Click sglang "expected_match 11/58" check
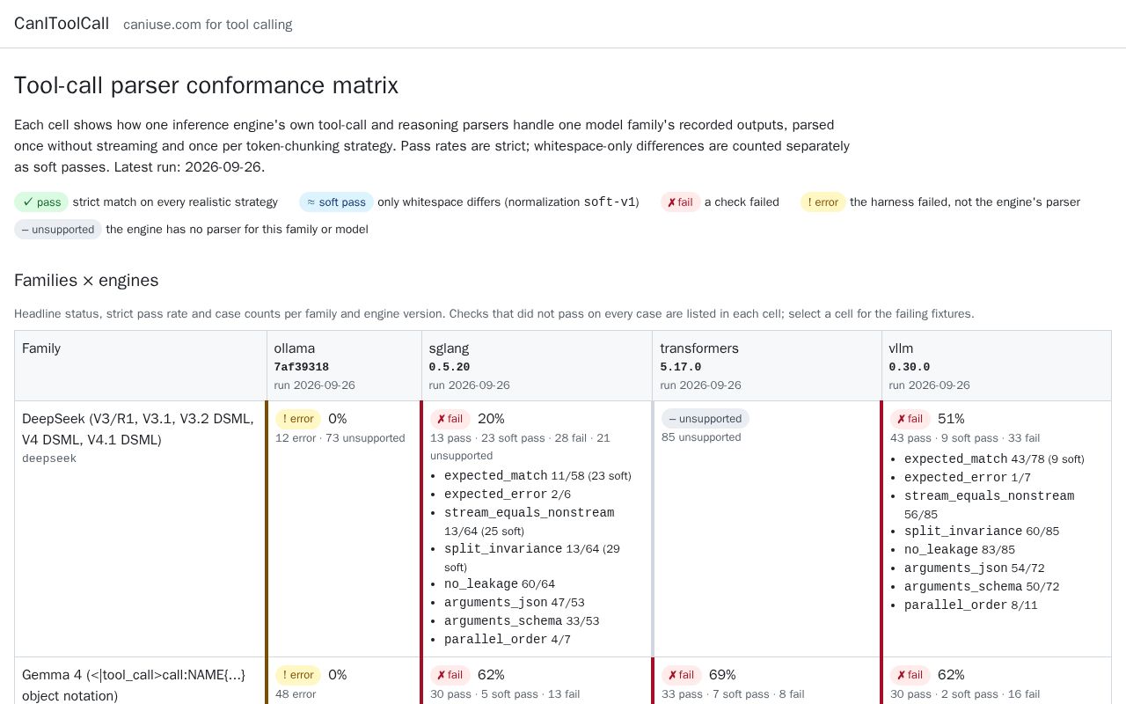Image resolution: width=1126 pixels, height=704 pixels. [537, 476]
